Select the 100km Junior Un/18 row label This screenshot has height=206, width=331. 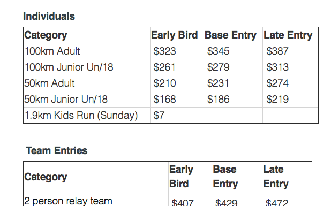coord(69,67)
